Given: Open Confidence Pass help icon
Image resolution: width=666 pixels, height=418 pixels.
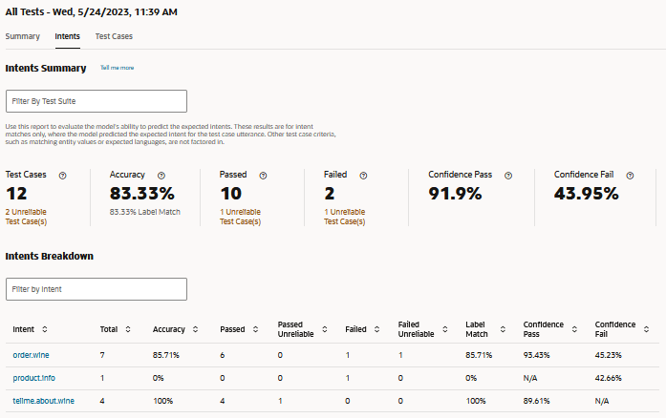Looking at the screenshot, I should (508, 176).
